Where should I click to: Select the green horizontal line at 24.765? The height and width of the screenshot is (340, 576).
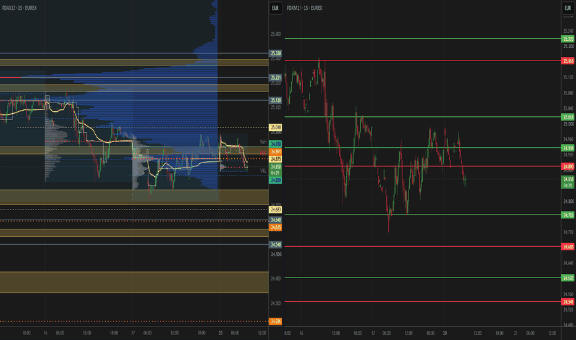(423, 215)
